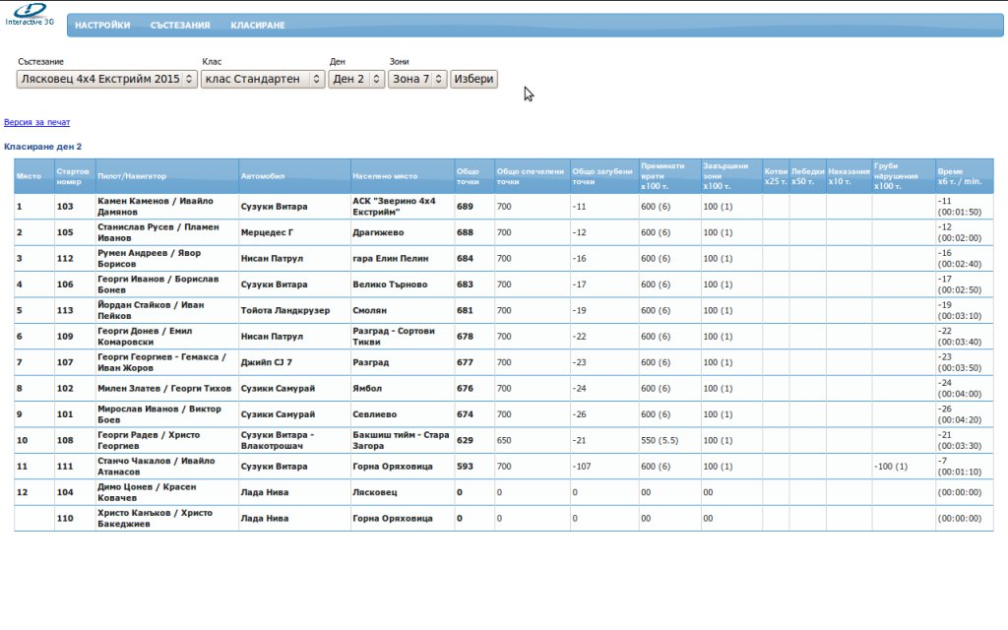Click the Лебедки x50 т. header
1008x630 pixels.
tap(807, 176)
